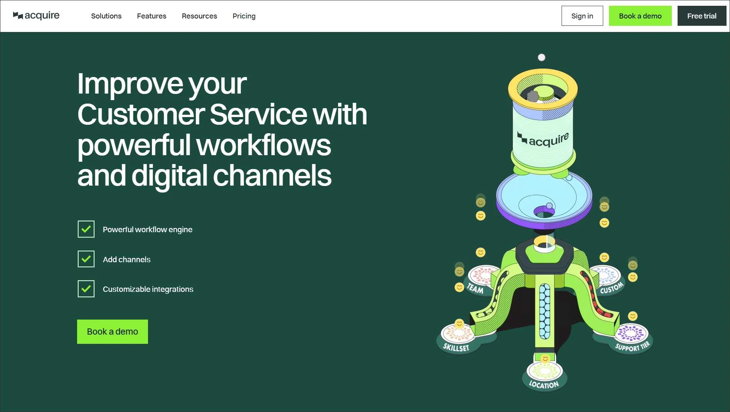
Task: Click the Acquire logo in header
Action: [x=36, y=15]
